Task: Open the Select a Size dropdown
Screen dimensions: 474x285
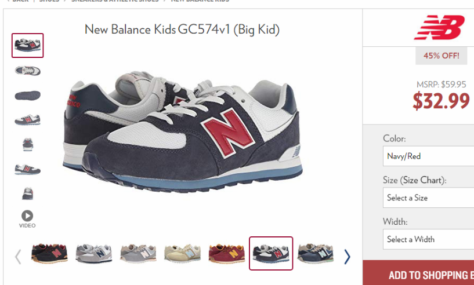Action: coord(428,198)
